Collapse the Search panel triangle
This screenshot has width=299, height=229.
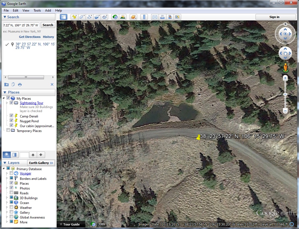5,17
